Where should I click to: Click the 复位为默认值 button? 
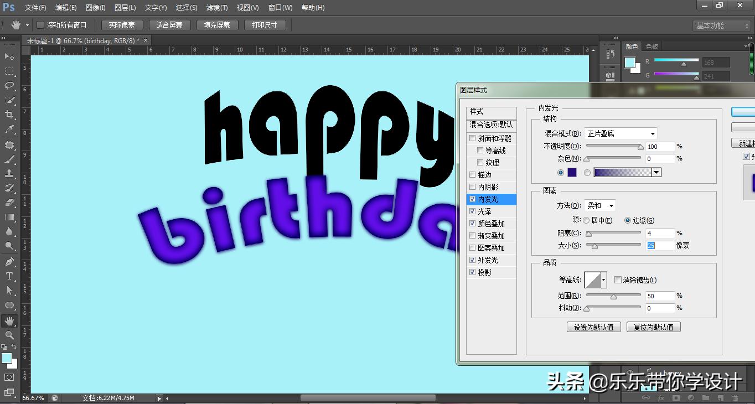[653, 327]
